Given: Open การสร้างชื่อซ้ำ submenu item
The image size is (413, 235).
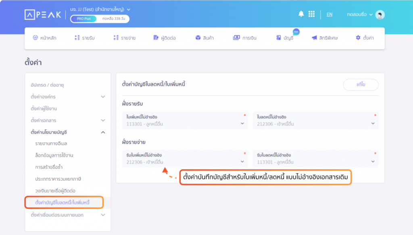Looking at the screenshot, I should click(49, 167).
